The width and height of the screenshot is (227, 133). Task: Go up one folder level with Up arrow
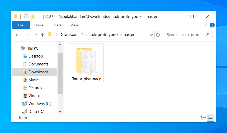42,35
